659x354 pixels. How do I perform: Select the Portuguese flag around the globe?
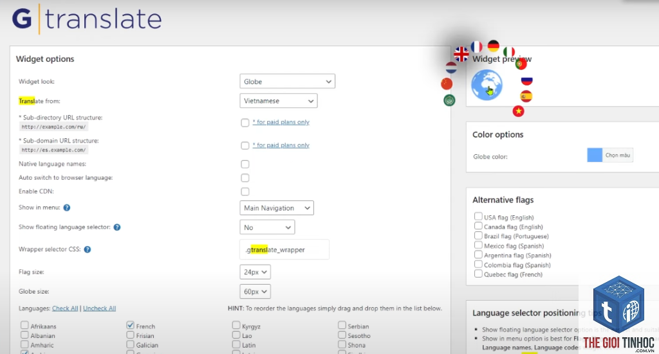(x=521, y=64)
